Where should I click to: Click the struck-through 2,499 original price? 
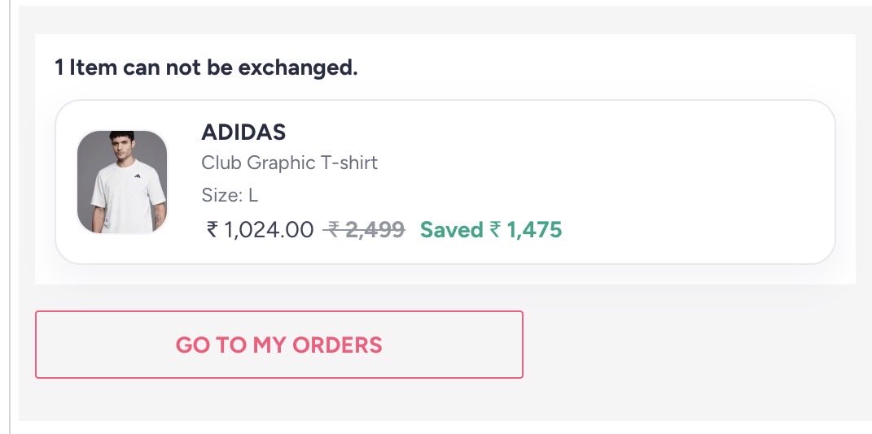[374, 230]
